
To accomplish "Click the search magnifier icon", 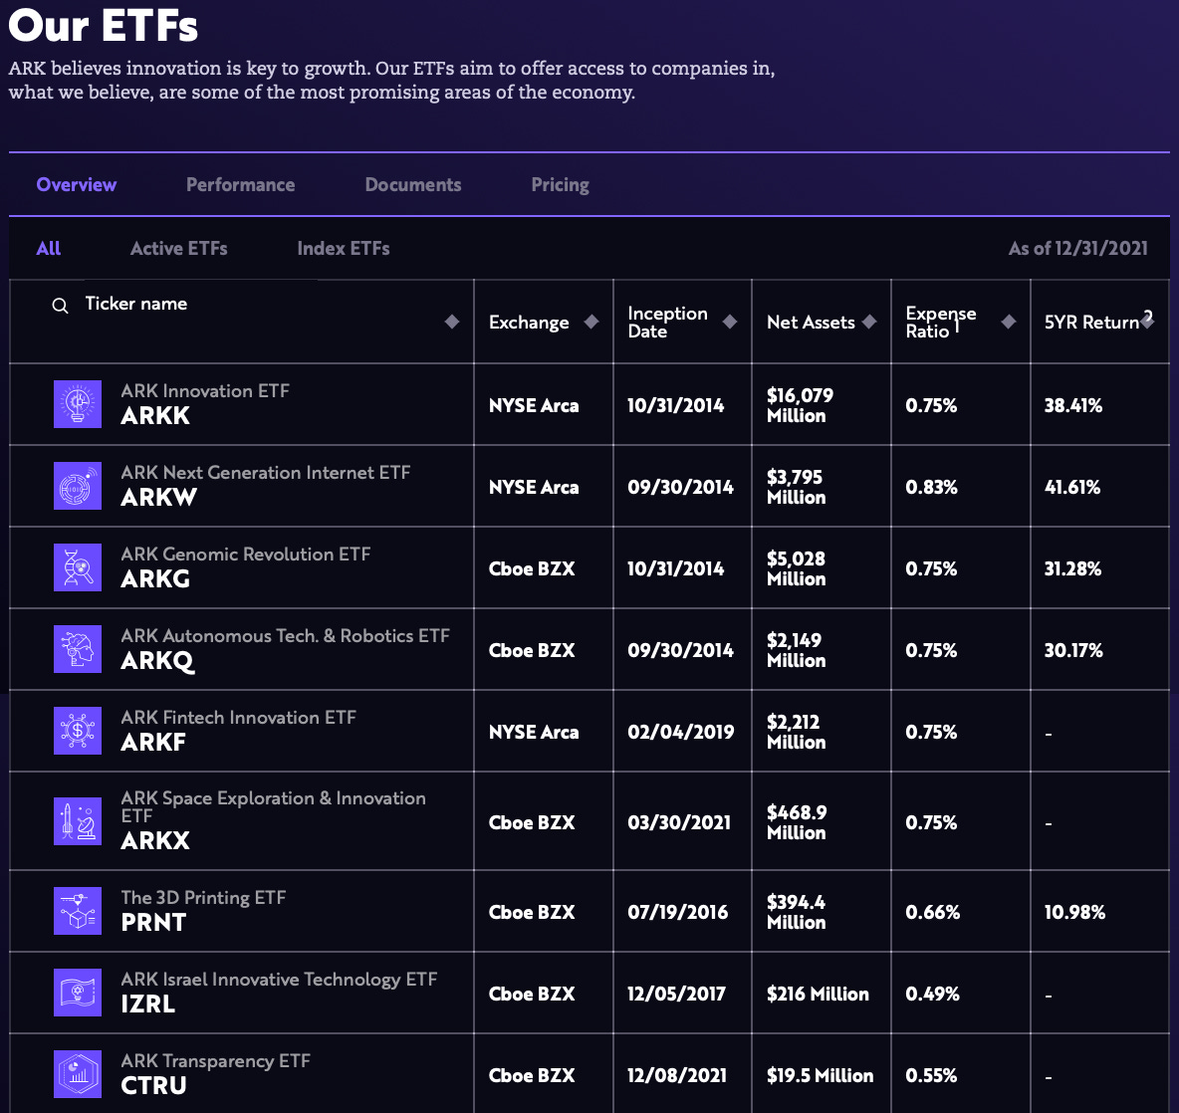I will pos(59,304).
